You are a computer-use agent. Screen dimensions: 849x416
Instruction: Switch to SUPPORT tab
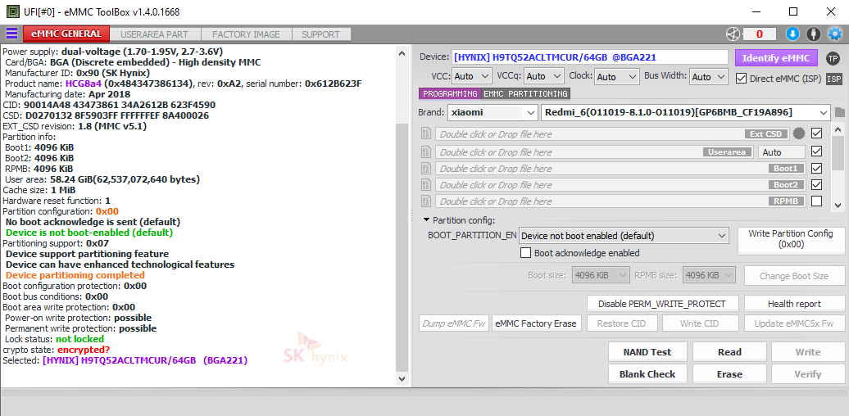[321, 34]
